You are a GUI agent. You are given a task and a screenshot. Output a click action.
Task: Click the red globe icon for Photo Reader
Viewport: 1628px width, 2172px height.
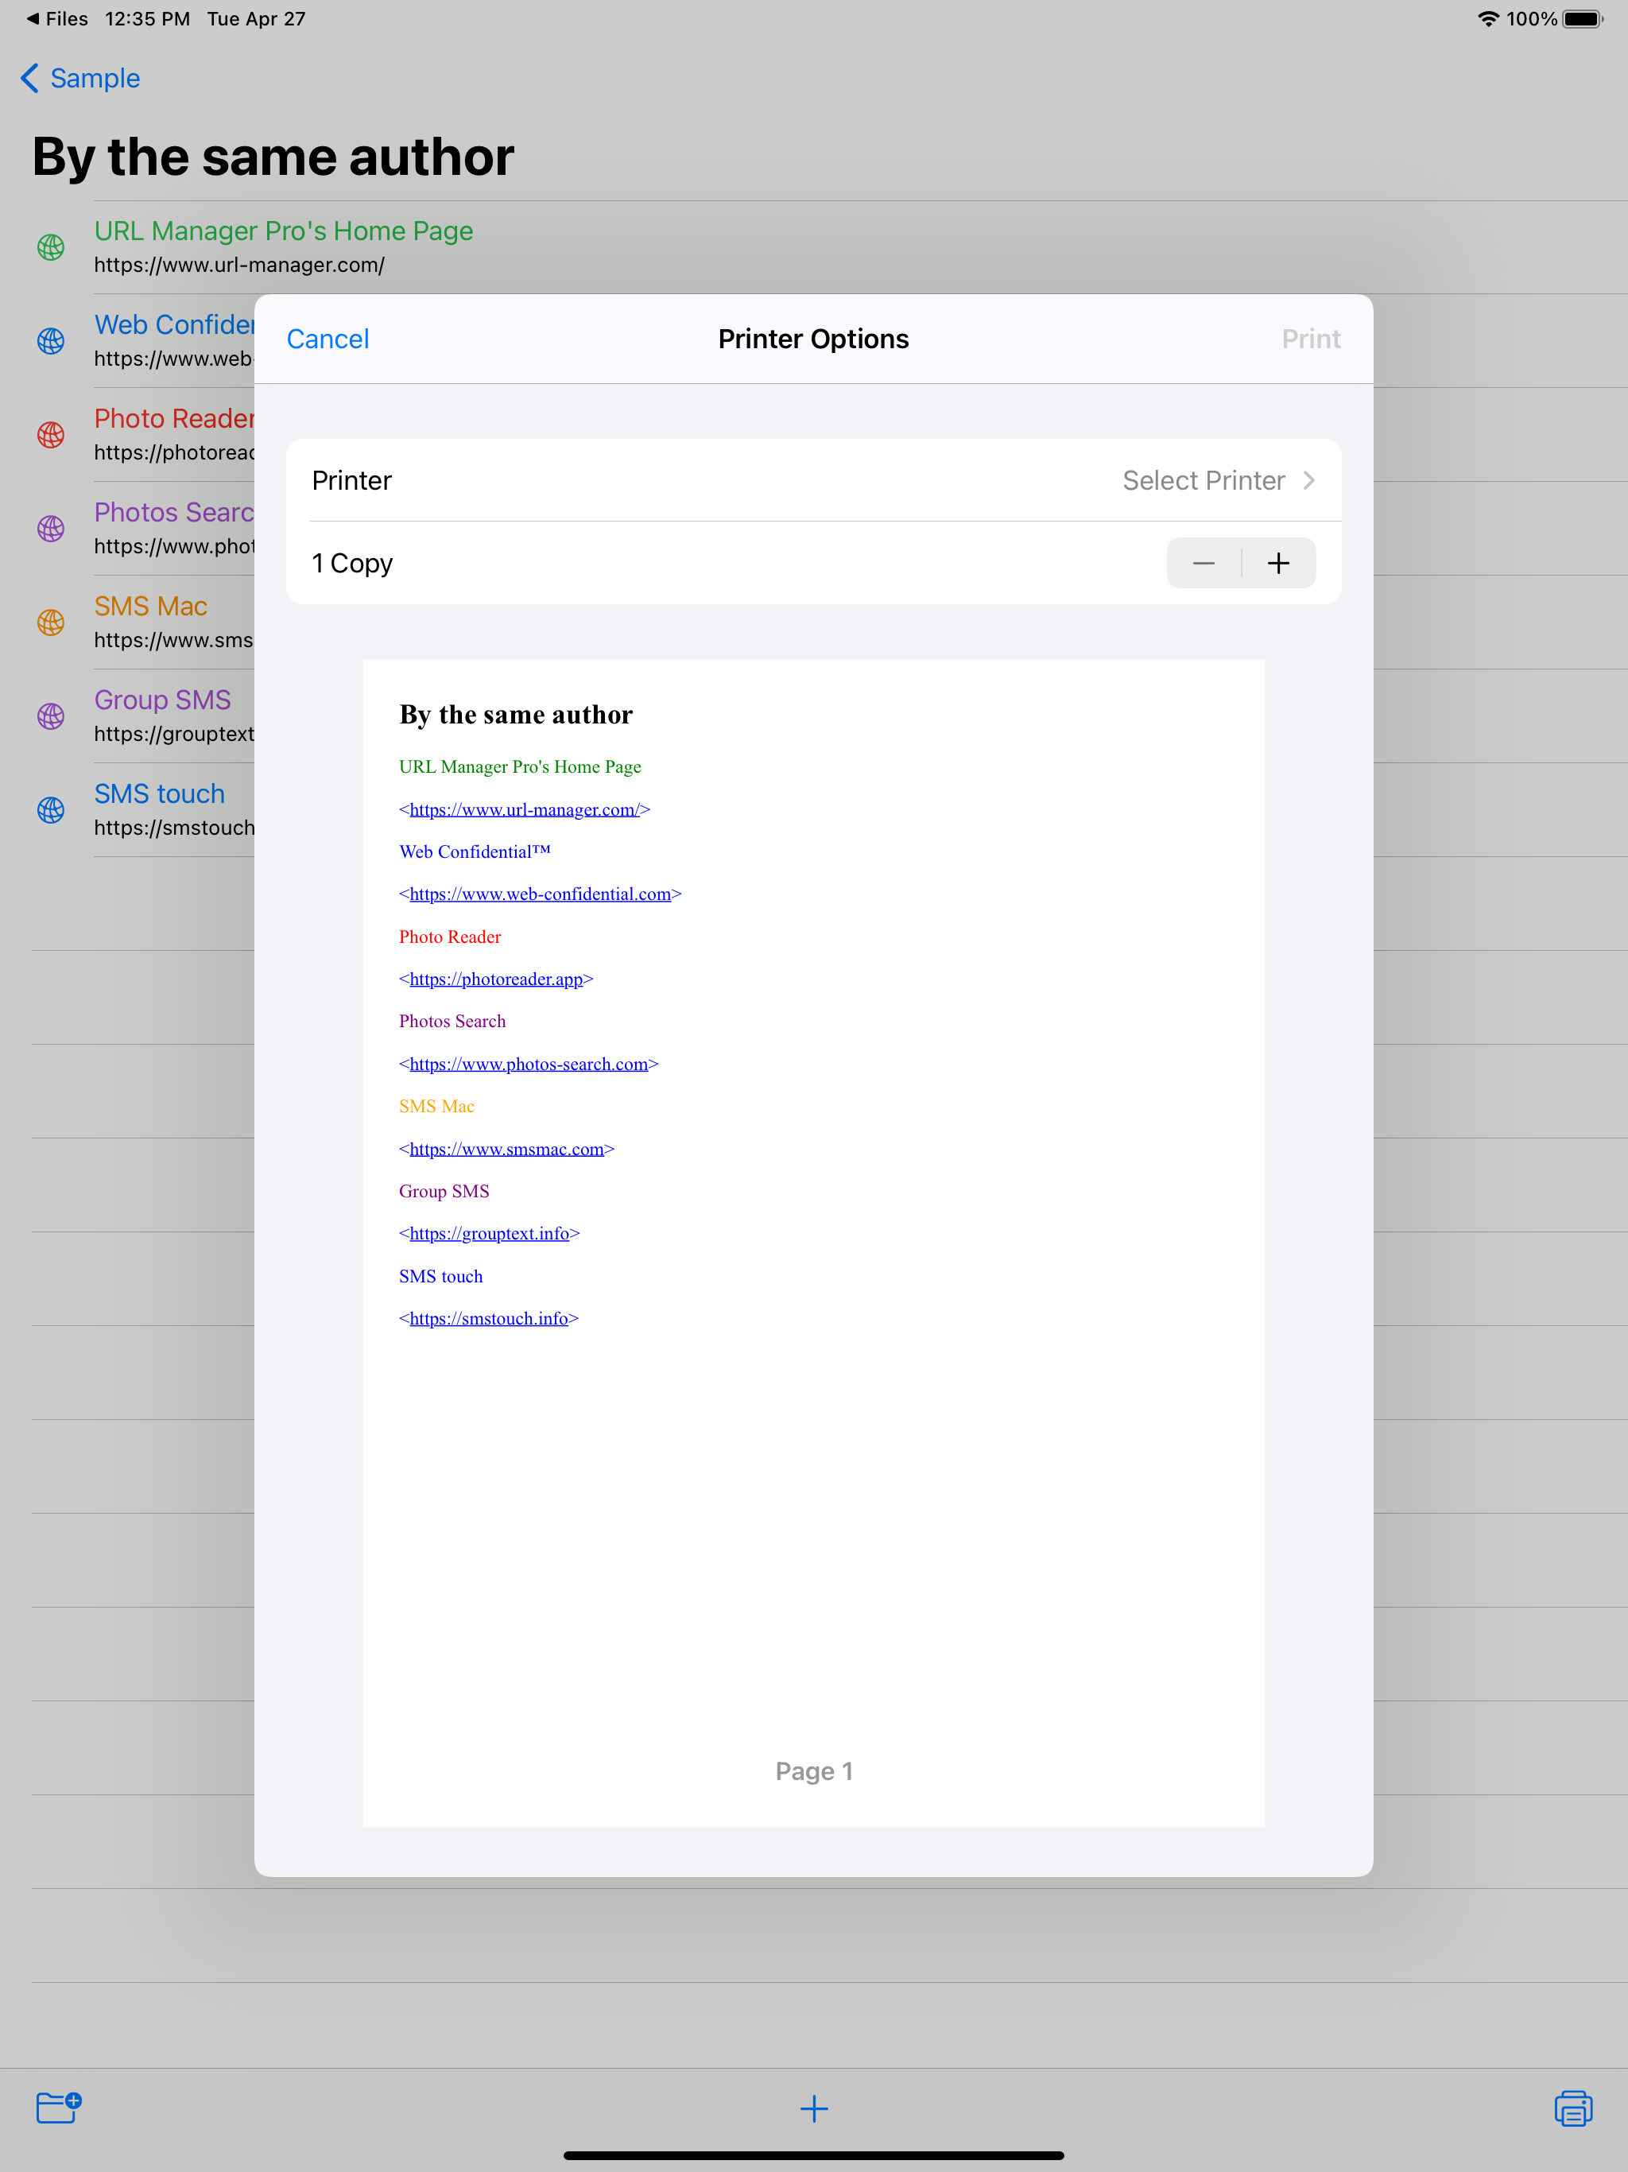coord(51,435)
